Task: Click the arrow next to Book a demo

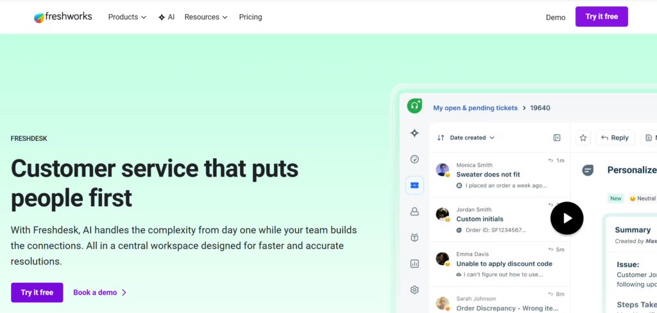Action: coord(124,293)
